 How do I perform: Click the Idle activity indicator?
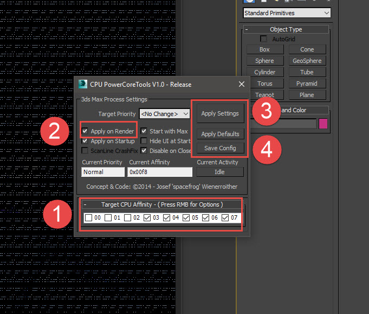[220, 172]
